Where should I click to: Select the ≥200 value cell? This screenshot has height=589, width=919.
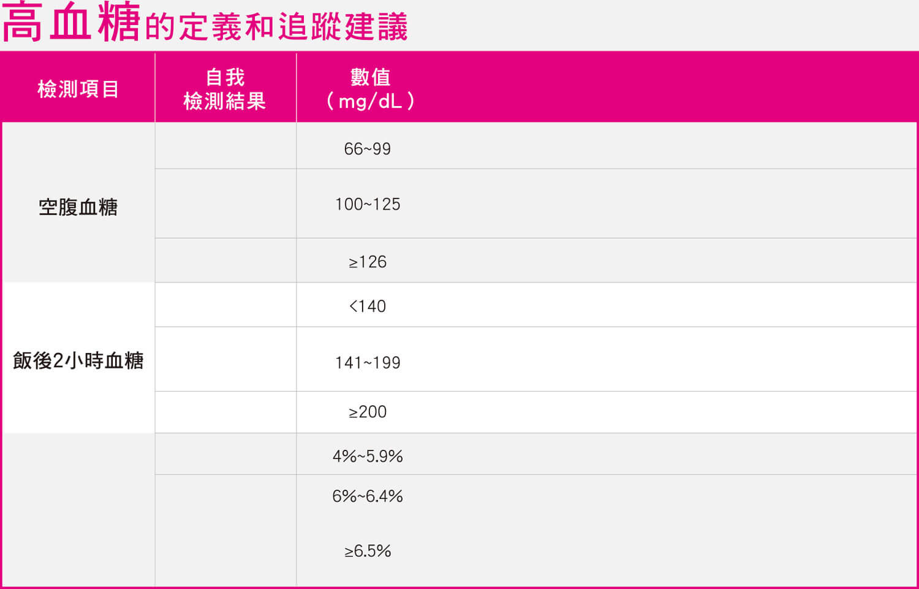pyautogui.click(x=368, y=412)
